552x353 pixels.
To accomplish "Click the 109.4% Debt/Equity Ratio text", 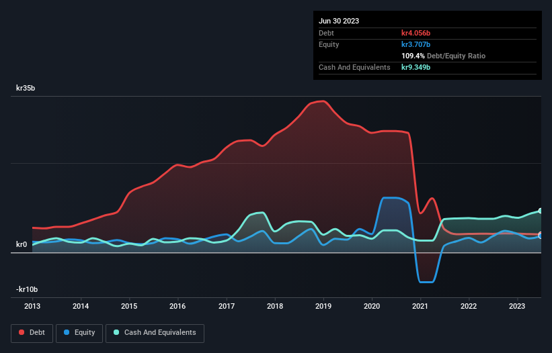I will (443, 56).
